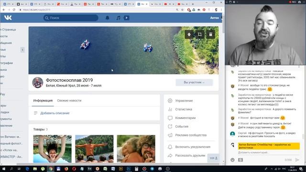Click Добавить описание link
This screenshot has height=172, width=306.
point(55,113)
